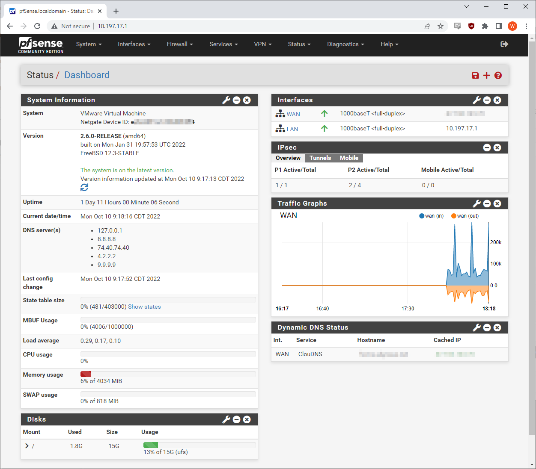Minimize the System Information widget

tap(237, 100)
